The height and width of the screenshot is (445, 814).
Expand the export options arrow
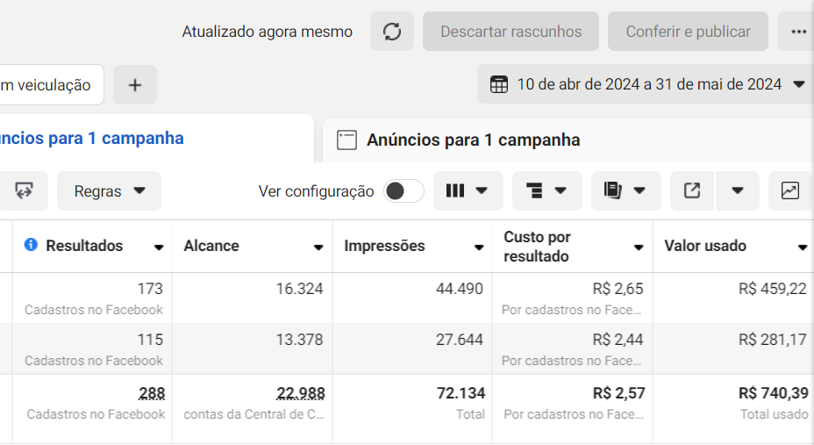coord(737,190)
